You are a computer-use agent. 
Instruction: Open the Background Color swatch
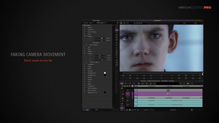coord(105,92)
